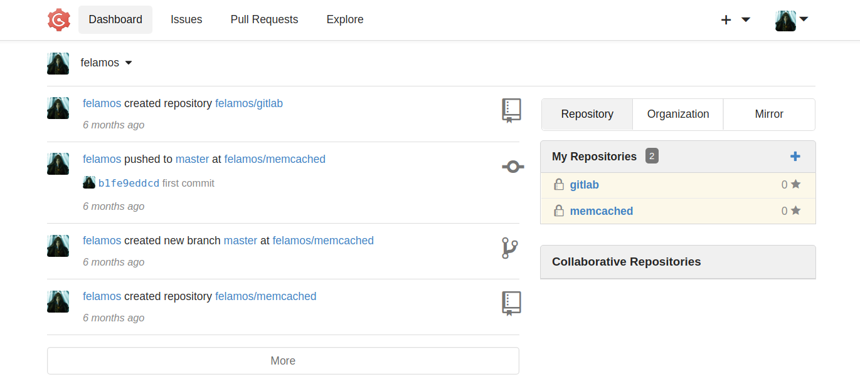Switch to the Organization tab
The image size is (860, 384).
coord(677,114)
